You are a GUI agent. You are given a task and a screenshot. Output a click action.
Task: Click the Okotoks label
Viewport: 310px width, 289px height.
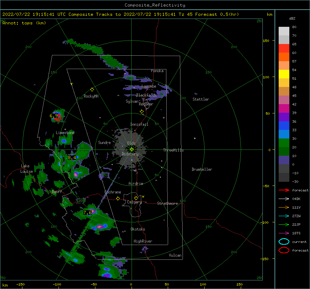[x=138, y=229]
